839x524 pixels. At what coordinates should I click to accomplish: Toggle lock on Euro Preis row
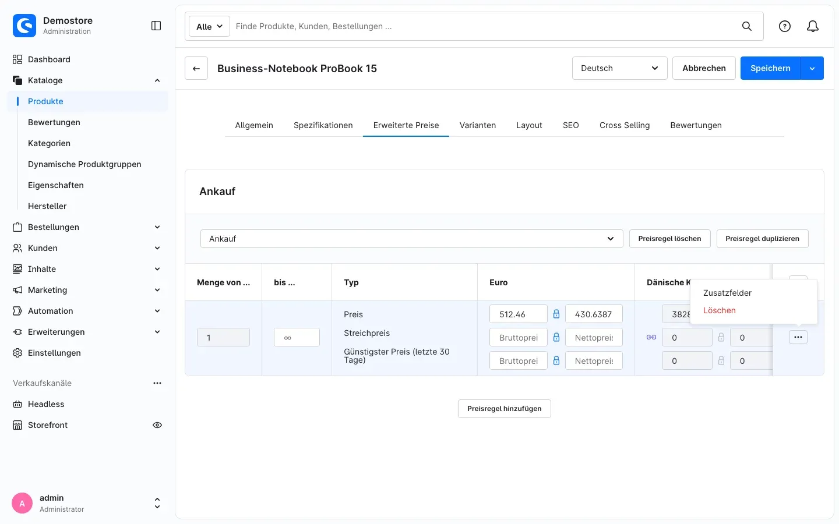click(x=556, y=314)
